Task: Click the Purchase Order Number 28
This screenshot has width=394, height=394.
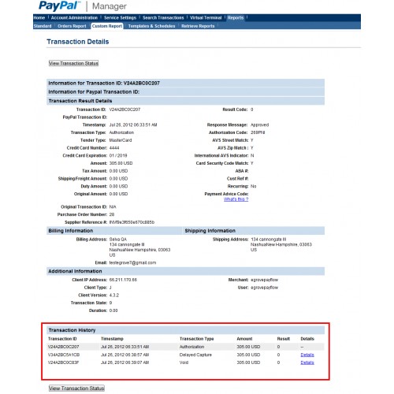Action: (112, 214)
